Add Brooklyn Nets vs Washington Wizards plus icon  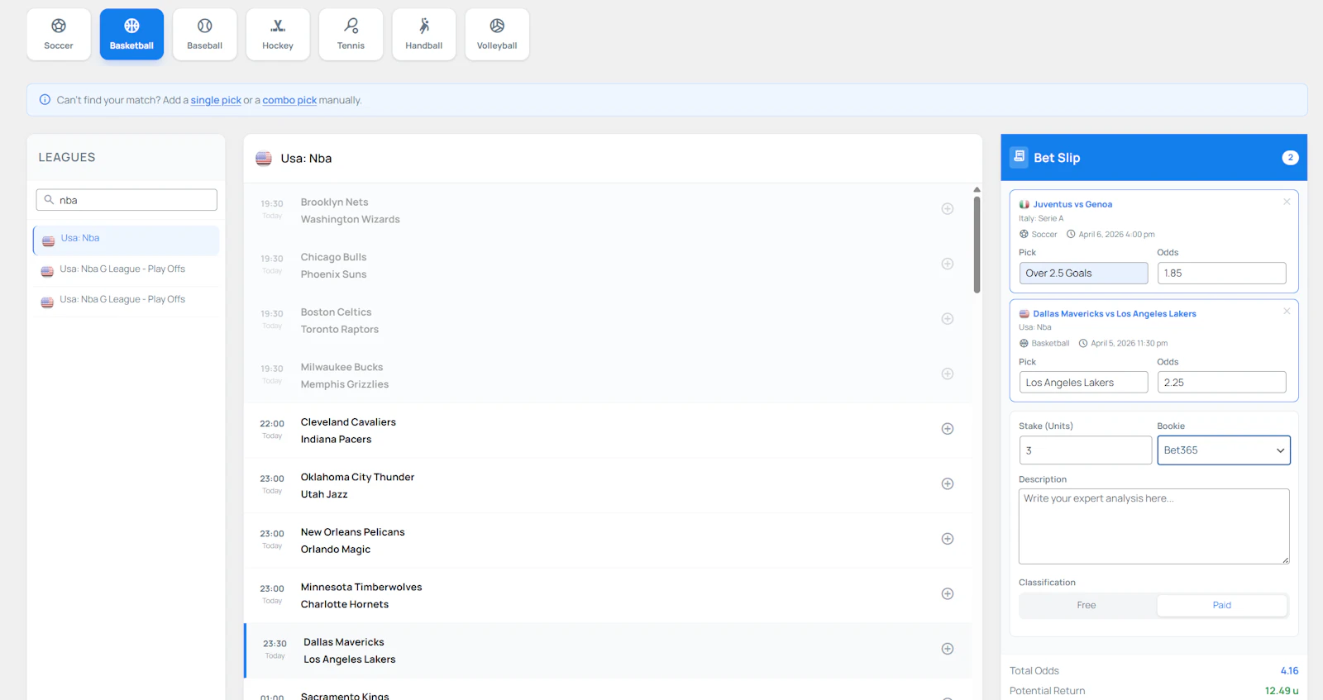948,209
